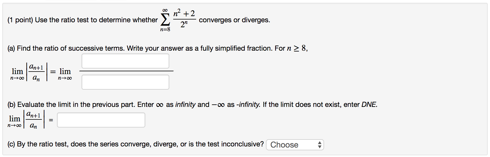Click the second "lim" before the fraction boxes
The height and width of the screenshot is (157, 490).
65,72
